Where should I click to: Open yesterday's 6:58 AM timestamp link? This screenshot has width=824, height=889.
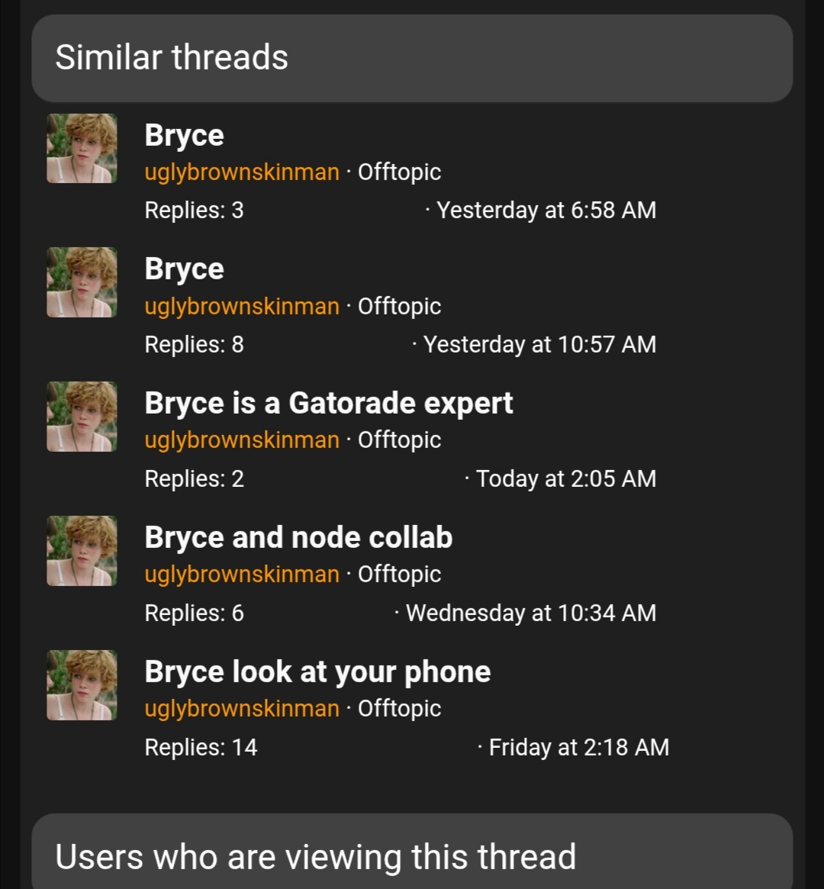pyautogui.click(x=546, y=210)
